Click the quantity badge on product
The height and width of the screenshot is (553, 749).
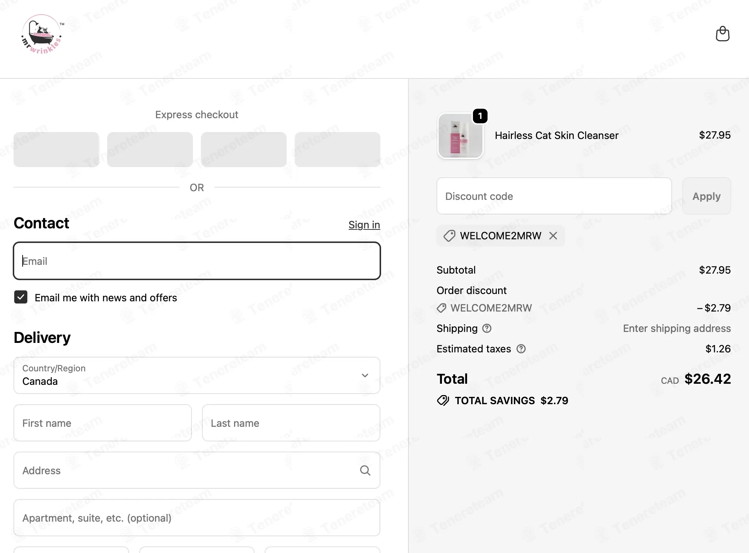point(480,116)
